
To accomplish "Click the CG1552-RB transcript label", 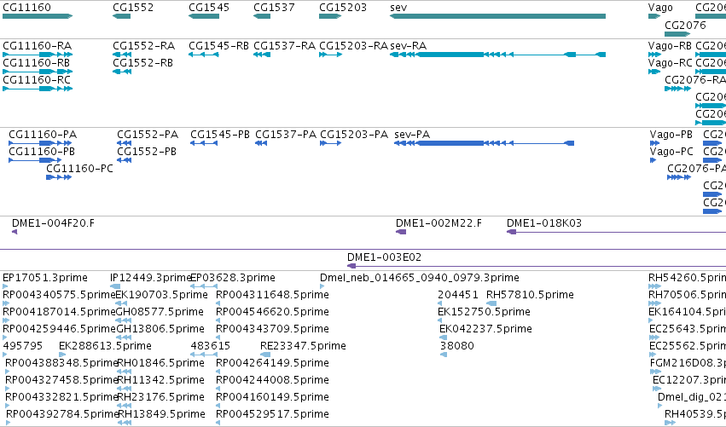I will 143,63.
